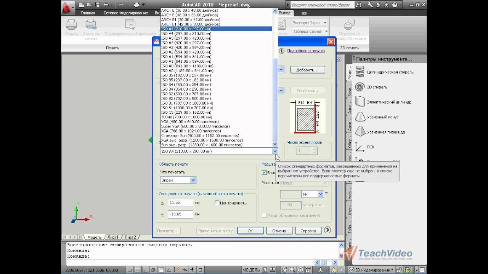This screenshot has width=488, height=274.
Task: Collapse the paper size combo box arrow
Action: point(275,151)
